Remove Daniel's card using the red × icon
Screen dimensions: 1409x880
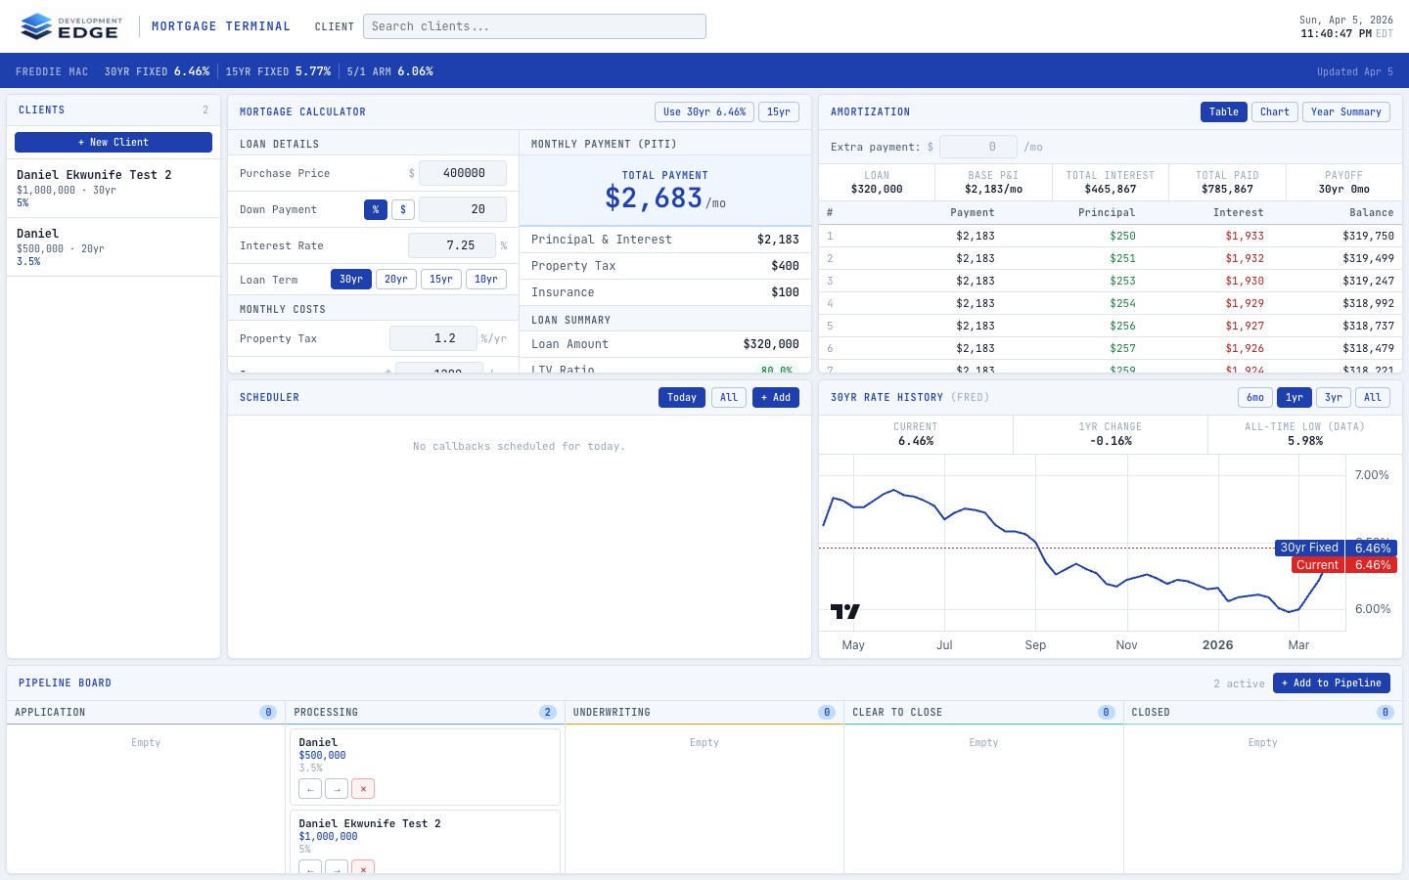[363, 788]
